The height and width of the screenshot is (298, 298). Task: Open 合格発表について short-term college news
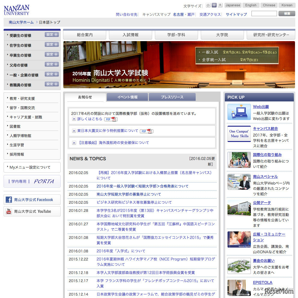(143, 186)
